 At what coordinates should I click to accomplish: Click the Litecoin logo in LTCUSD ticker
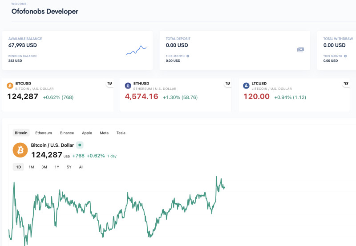point(246,86)
